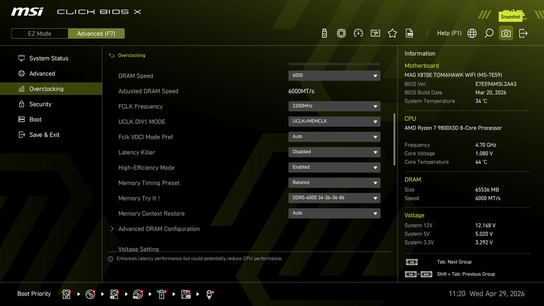Go to the System Status section
Image resolution: width=544 pixels, height=306 pixels.
point(48,58)
